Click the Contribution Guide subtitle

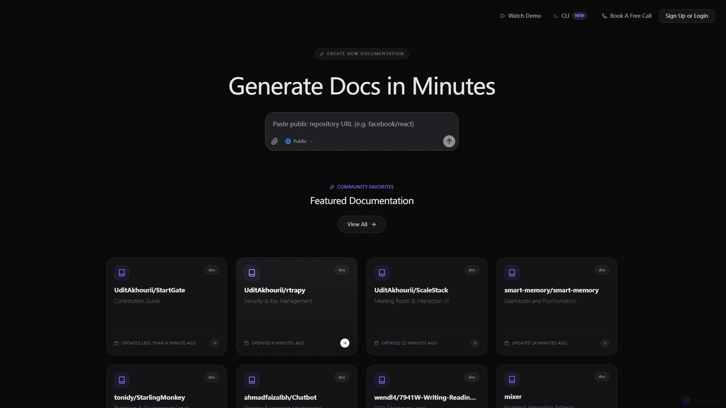click(x=137, y=301)
